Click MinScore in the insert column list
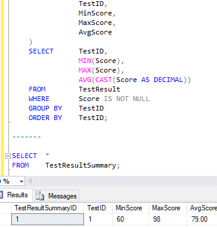Viewport: 217px width, 227px height. coord(95,13)
